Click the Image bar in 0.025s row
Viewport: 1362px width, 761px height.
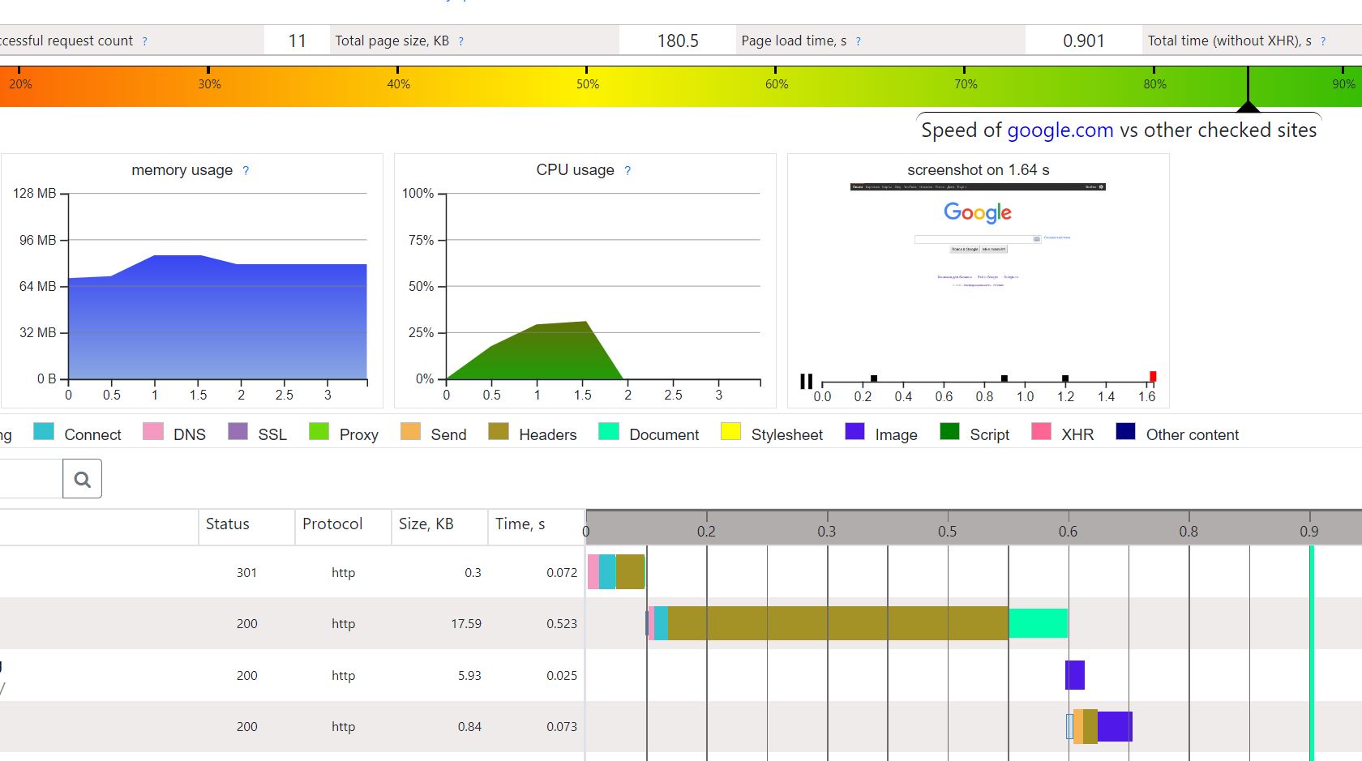1075,675
